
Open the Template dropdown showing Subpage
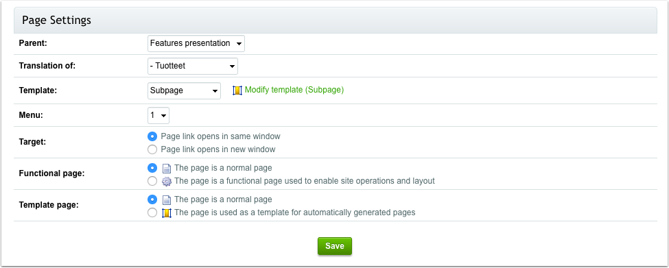click(x=185, y=90)
